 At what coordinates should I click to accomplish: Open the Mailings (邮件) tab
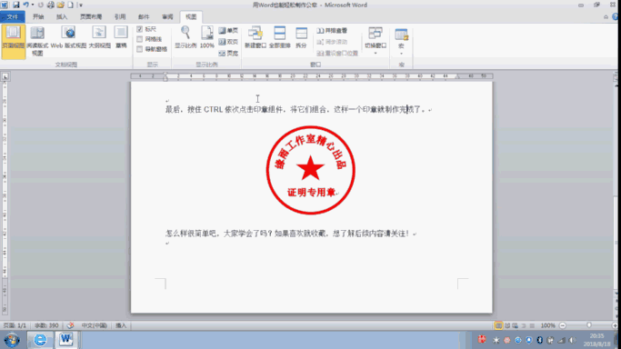click(144, 16)
